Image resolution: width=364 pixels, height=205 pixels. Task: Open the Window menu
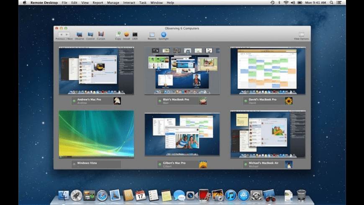click(x=156, y=3)
